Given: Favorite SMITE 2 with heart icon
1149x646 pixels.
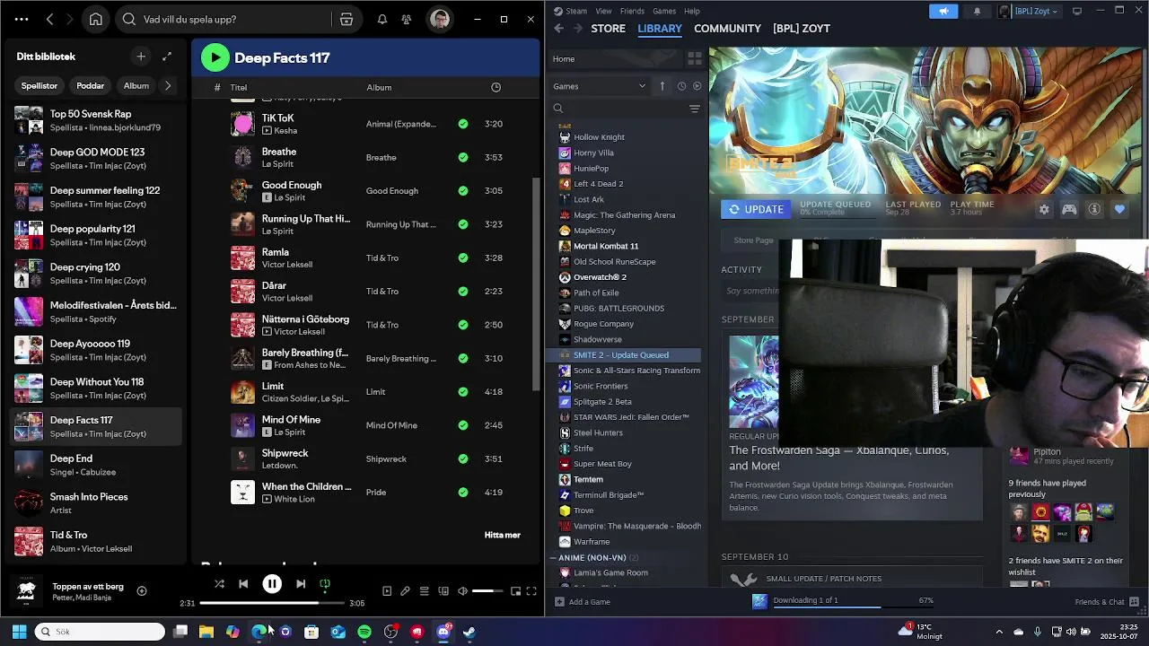Looking at the screenshot, I should [x=1119, y=209].
